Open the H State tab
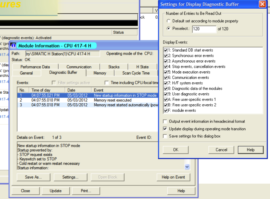Image resolution: width=270 pixels, height=199 pixels. click(142, 67)
